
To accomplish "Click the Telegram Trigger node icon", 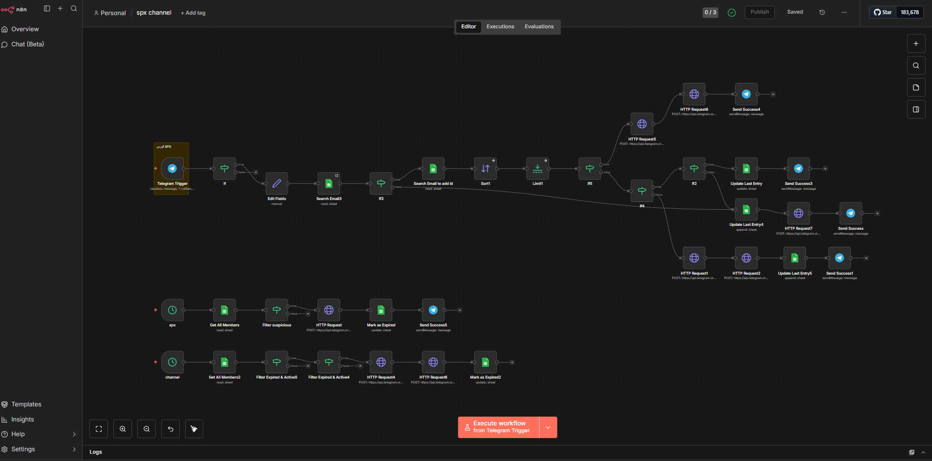I will pos(172,169).
